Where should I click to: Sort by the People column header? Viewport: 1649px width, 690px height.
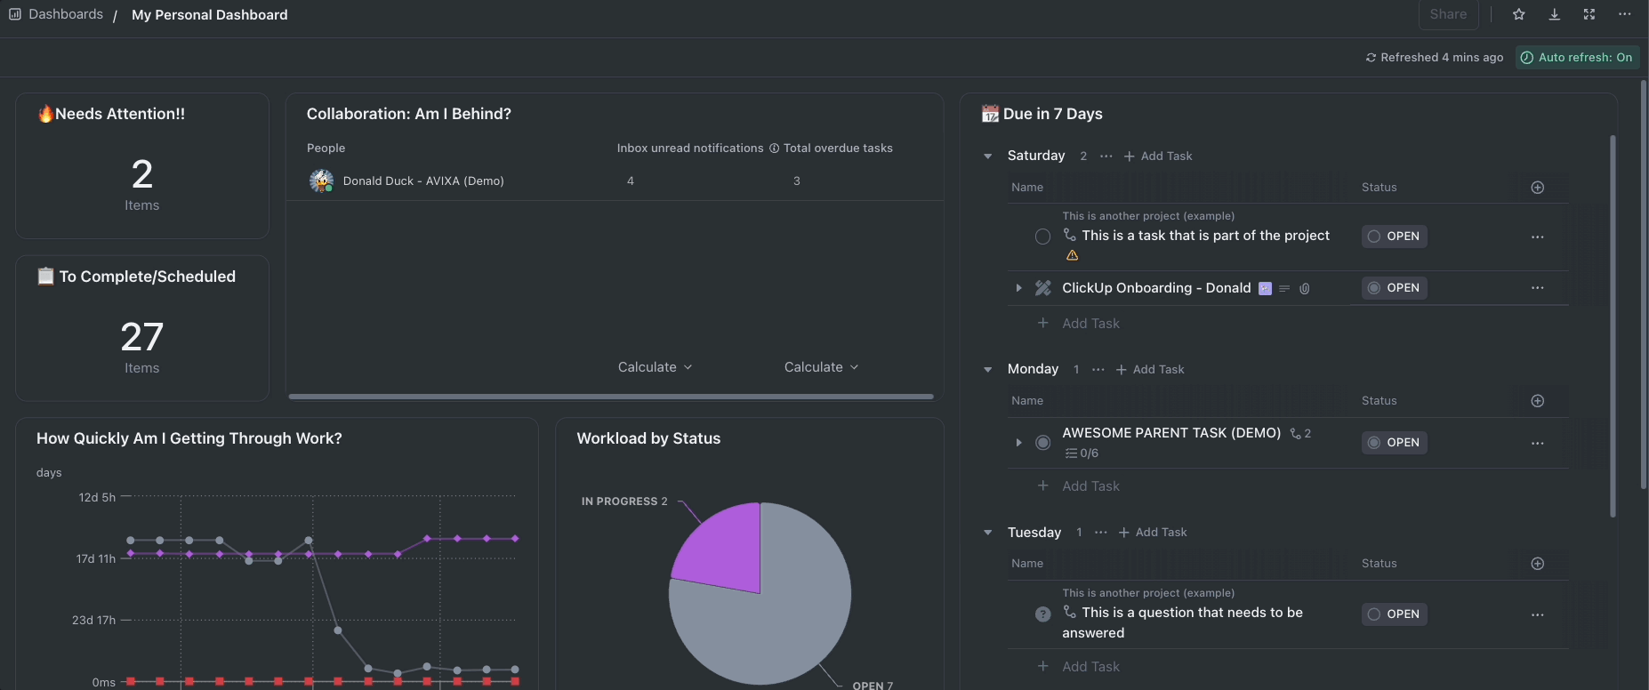326,148
